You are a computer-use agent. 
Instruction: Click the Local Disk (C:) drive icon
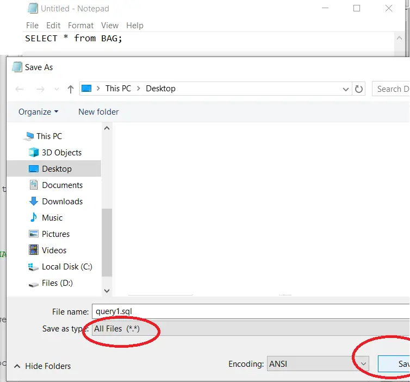click(x=34, y=267)
